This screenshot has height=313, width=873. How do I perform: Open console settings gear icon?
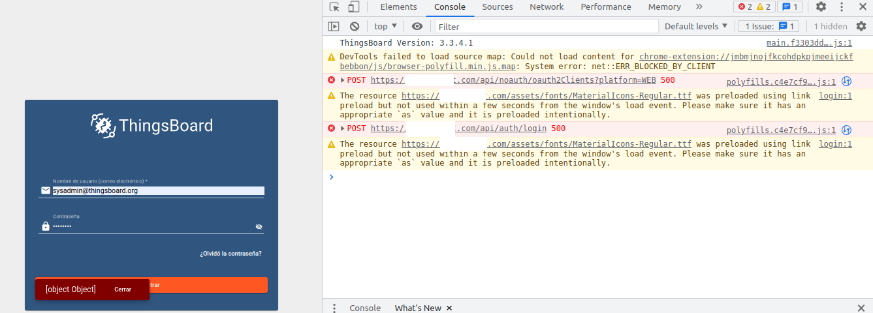(x=861, y=26)
